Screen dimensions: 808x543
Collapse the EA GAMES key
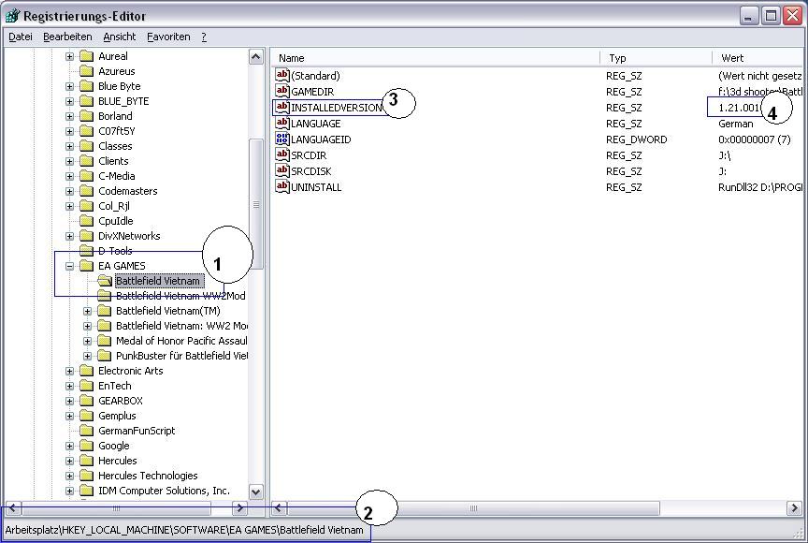pyautogui.click(x=69, y=266)
